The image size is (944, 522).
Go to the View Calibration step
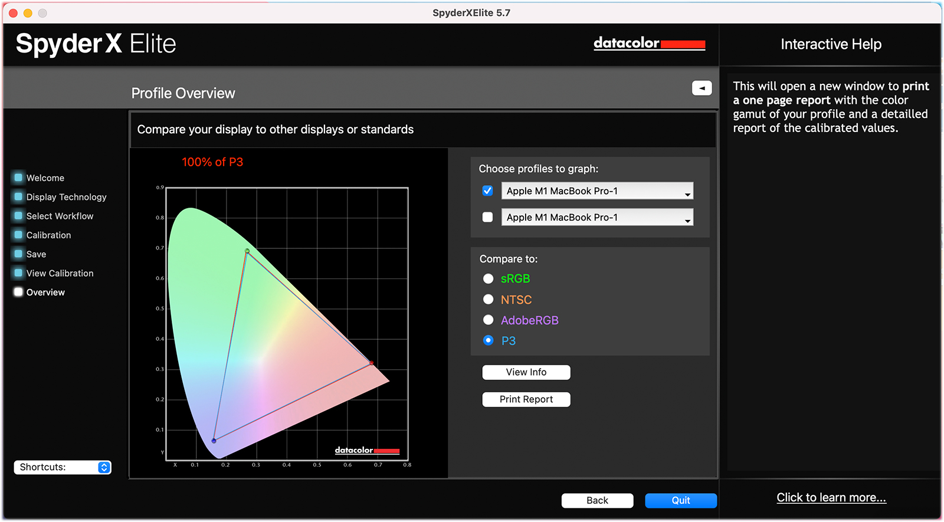(x=60, y=273)
